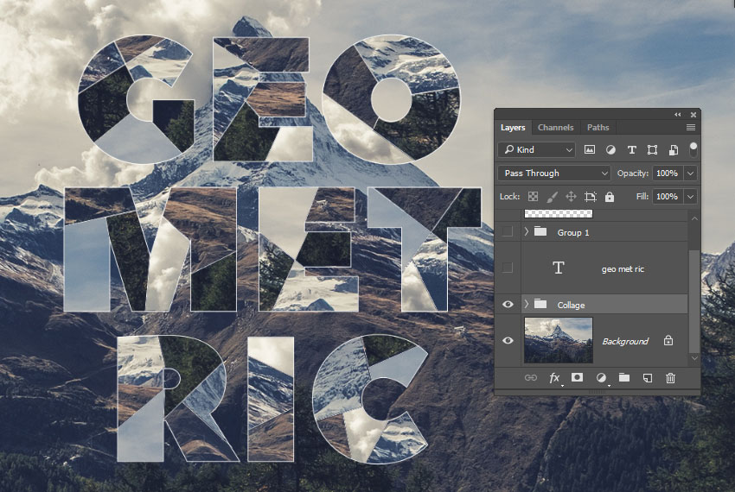Image resolution: width=735 pixels, height=492 pixels.
Task: Expand the Collage group
Action: (x=527, y=305)
